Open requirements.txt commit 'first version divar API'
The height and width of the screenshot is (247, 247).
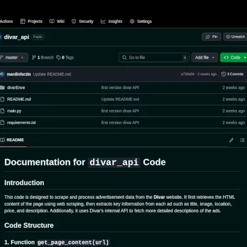click(120, 123)
